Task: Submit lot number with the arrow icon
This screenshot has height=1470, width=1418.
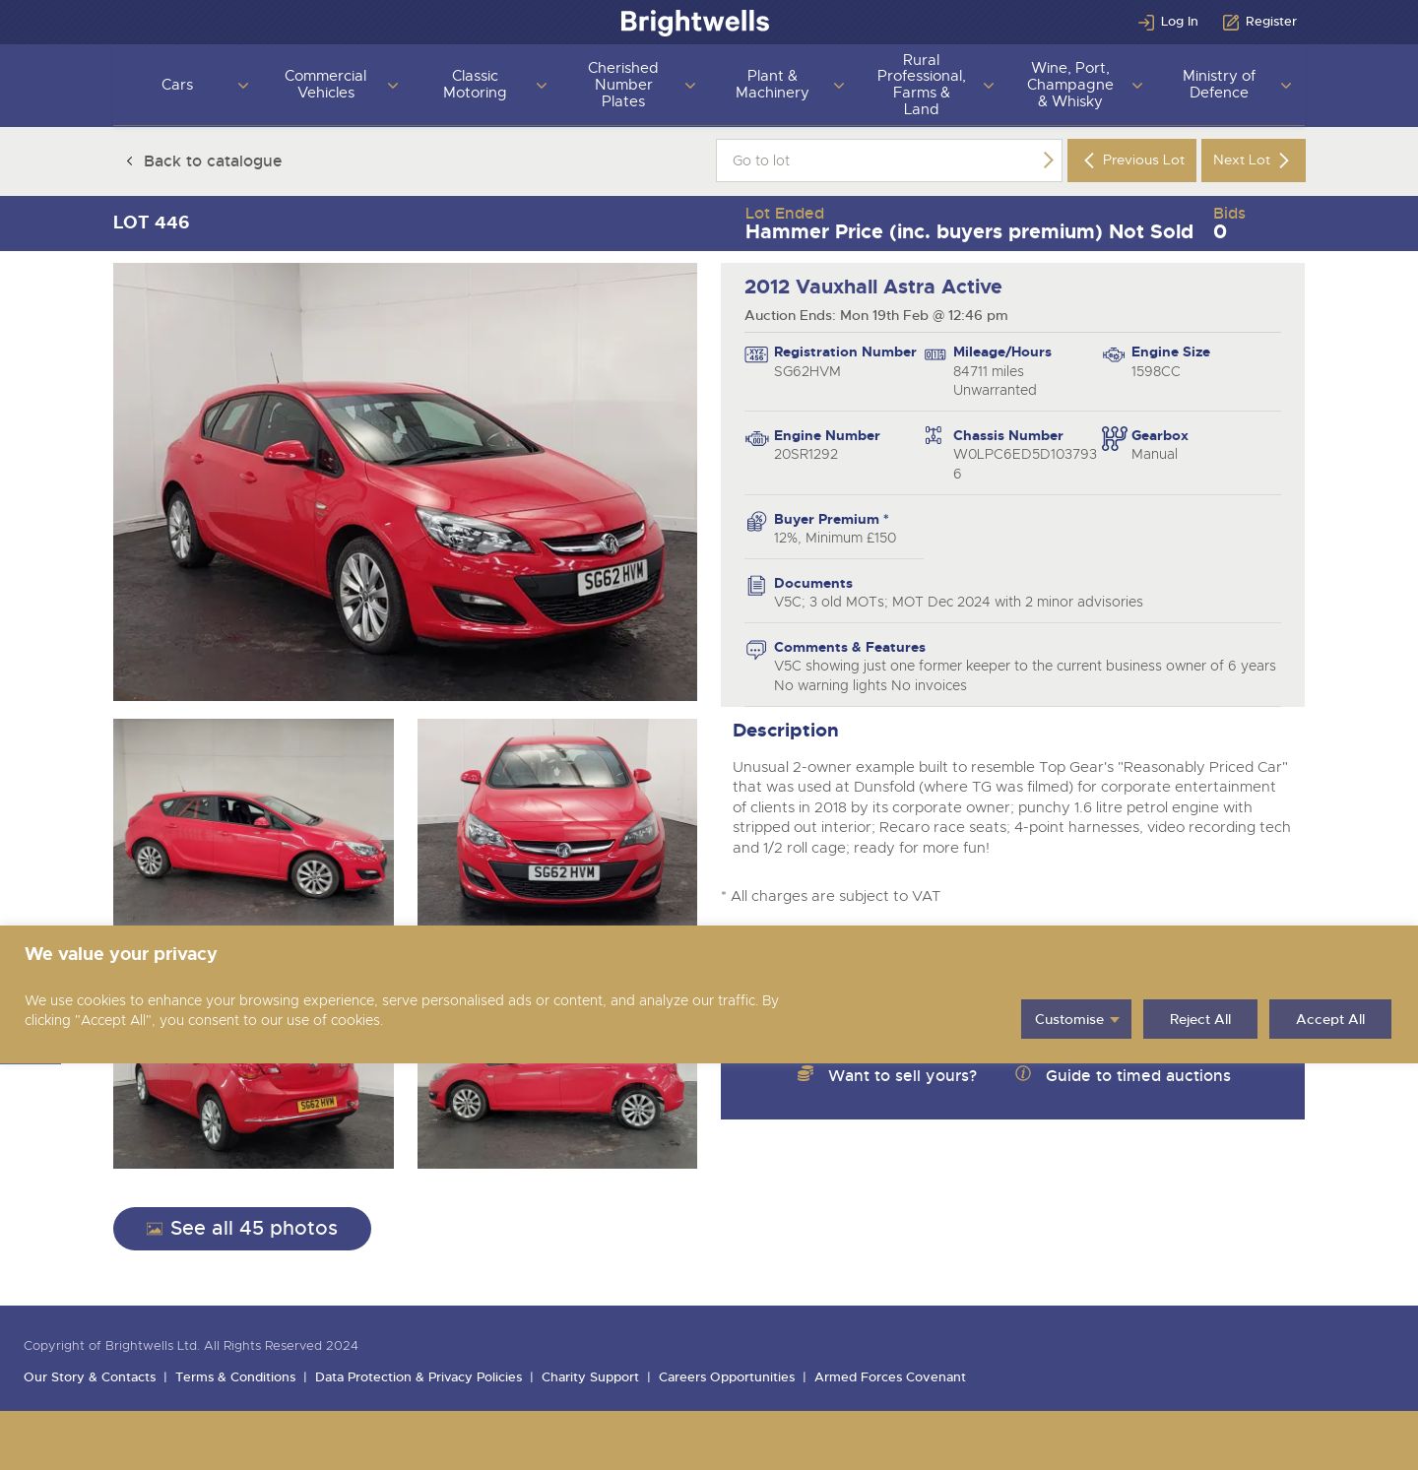Action: [x=1048, y=160]
